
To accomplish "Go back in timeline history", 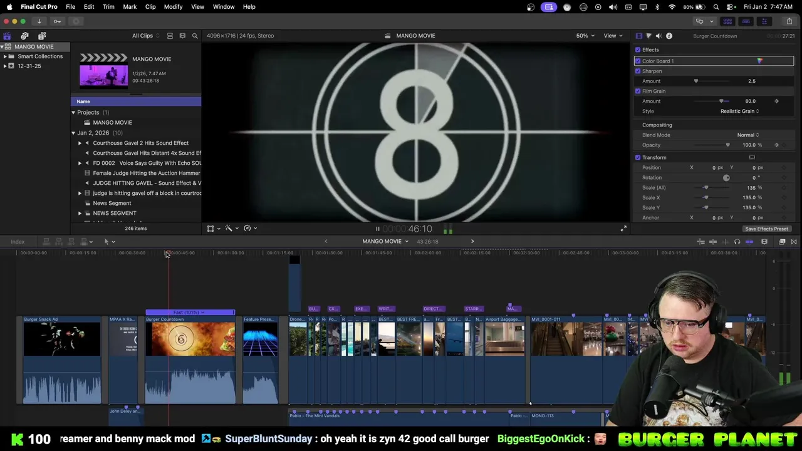I will coord(326,241).
